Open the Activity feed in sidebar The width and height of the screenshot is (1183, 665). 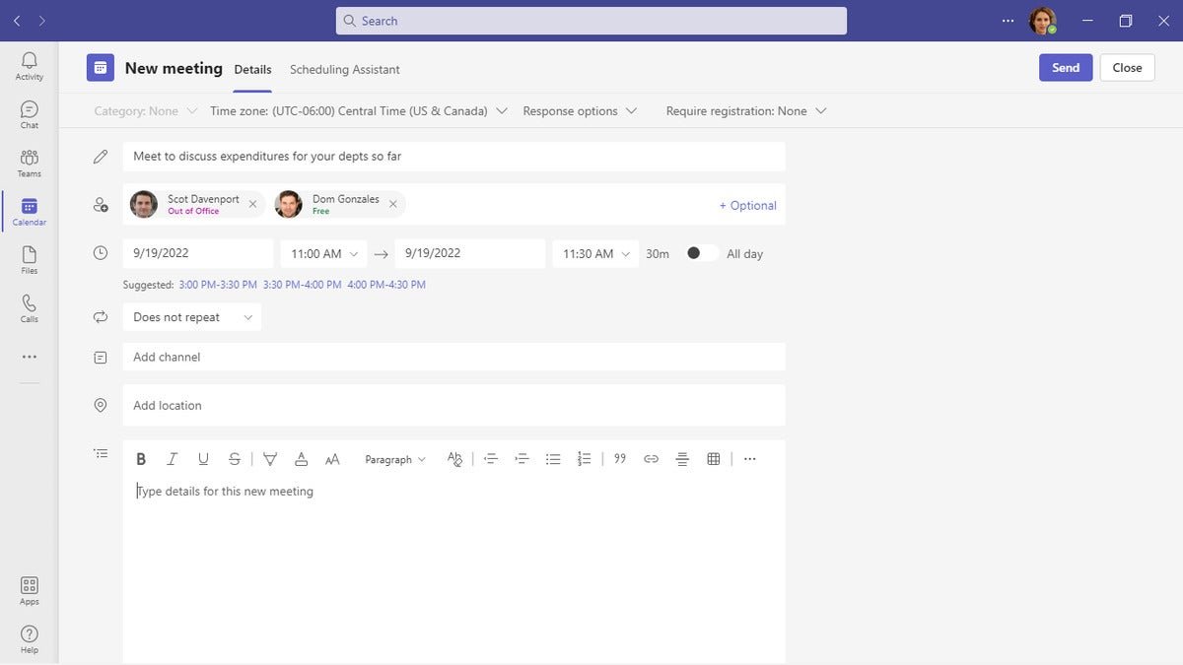coord(30,66)
